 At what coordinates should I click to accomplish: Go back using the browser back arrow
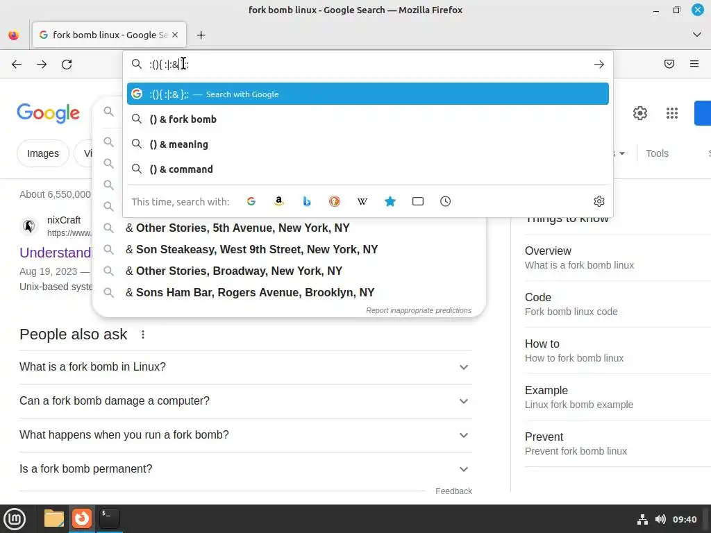[x=17, y=65]
